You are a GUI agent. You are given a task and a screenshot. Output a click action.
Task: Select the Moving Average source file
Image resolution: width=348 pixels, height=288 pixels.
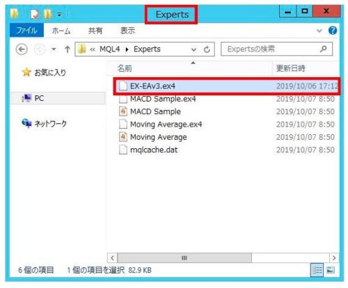click(159, 137)
